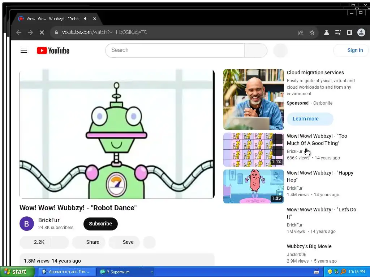Screen dimensions: 370x277
Task: Open the BrickFur channel avatar
Action: [27, 224]
